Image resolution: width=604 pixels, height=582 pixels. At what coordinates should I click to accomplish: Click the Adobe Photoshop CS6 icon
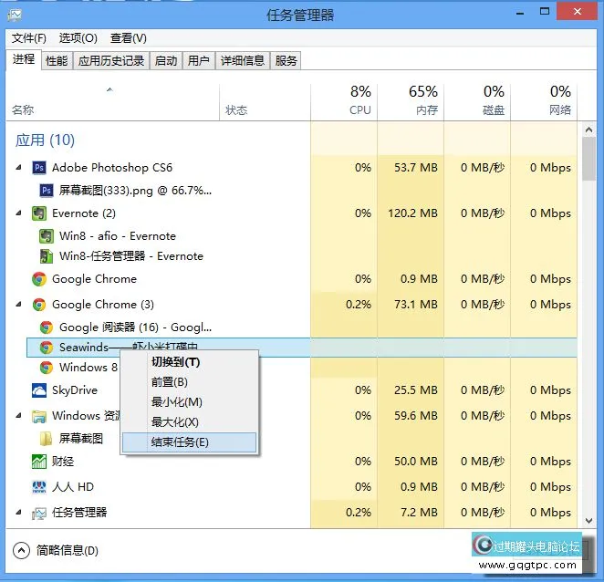tap(39, 168)
